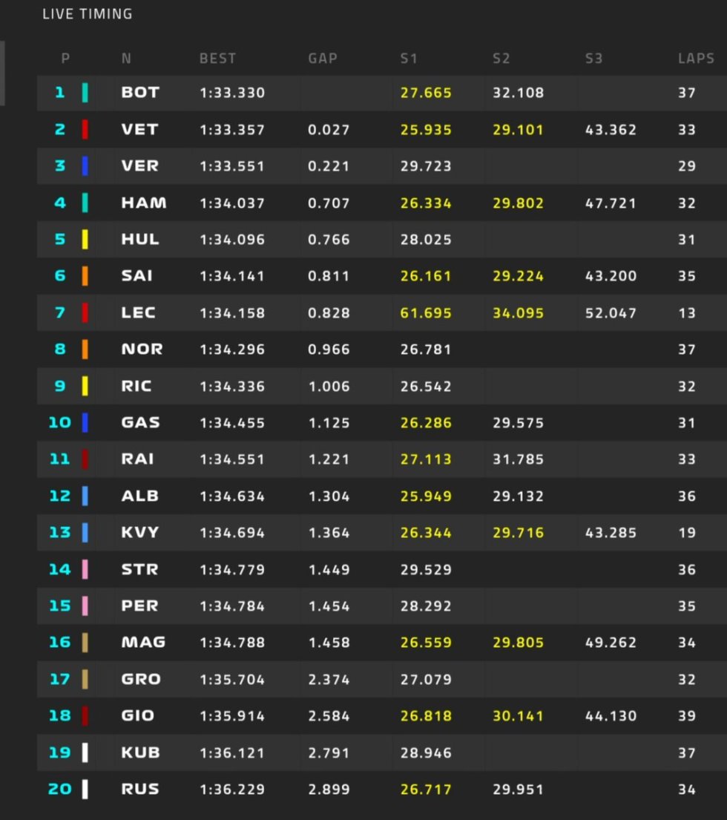Sort by the S1 column header

click(x=409, y=58)
